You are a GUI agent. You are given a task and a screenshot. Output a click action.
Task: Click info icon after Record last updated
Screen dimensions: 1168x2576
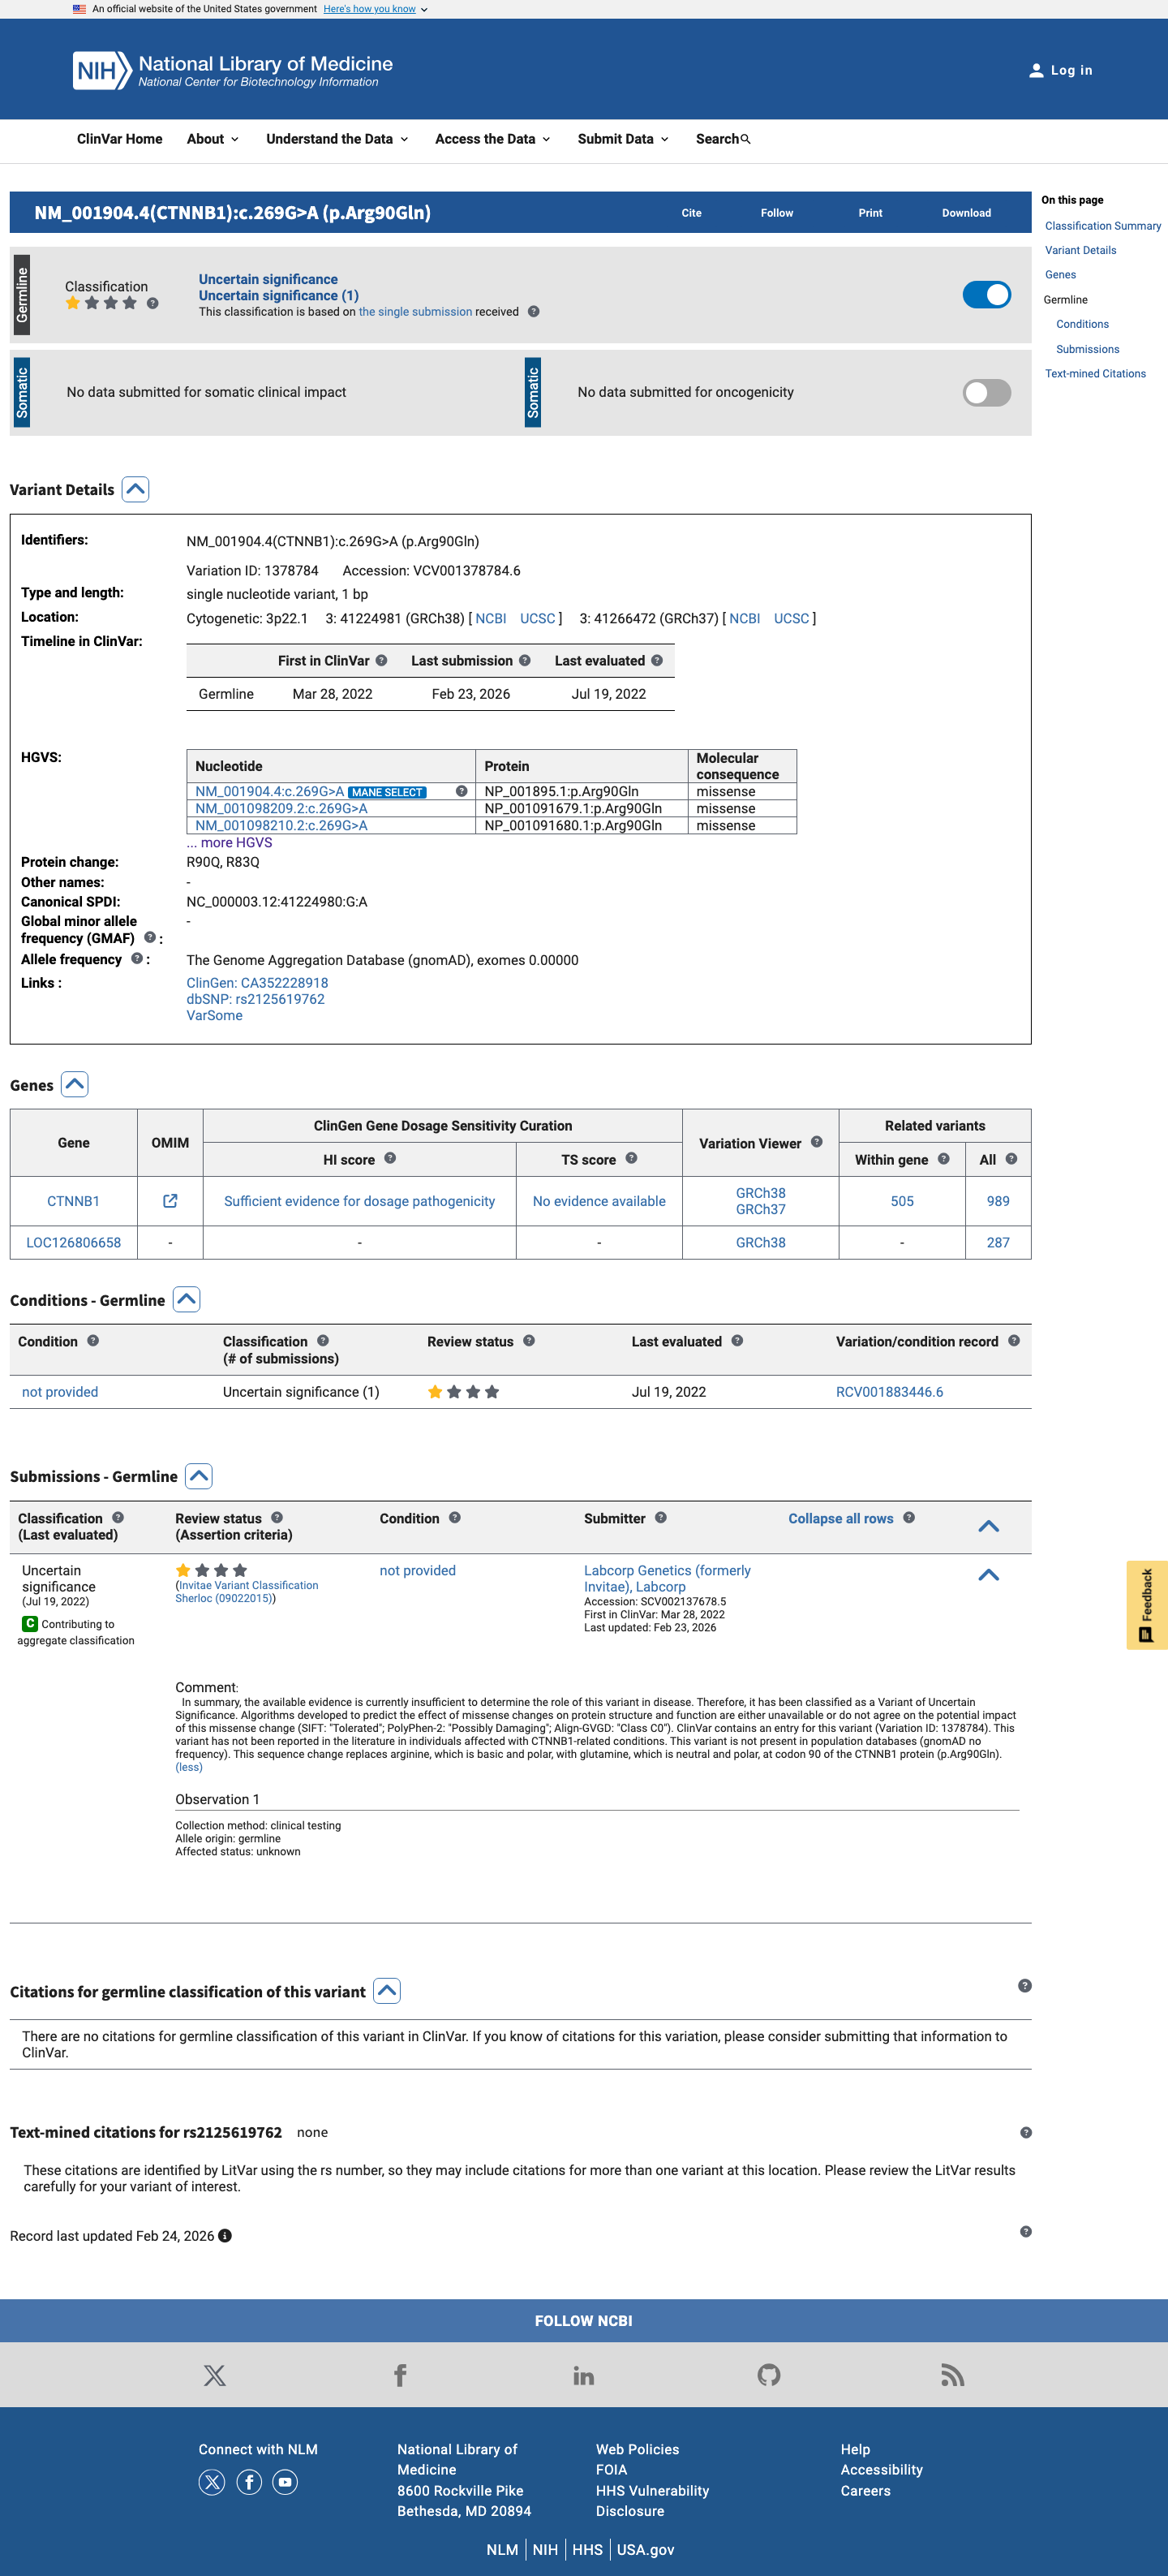225,2236
